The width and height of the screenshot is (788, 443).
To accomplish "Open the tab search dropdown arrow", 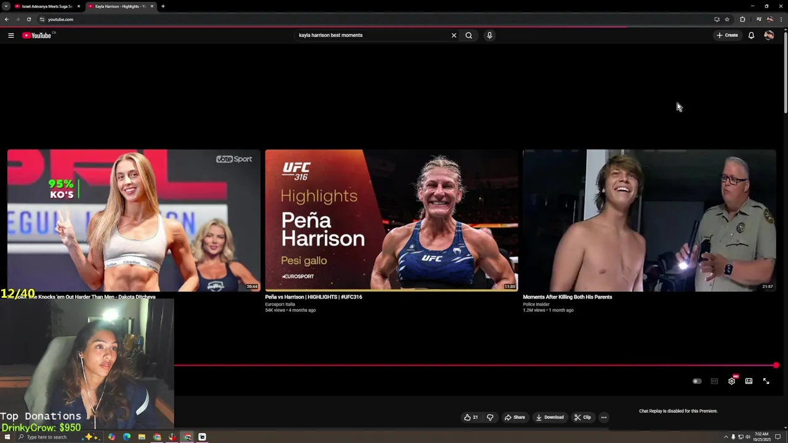I will tap(6, 6).
